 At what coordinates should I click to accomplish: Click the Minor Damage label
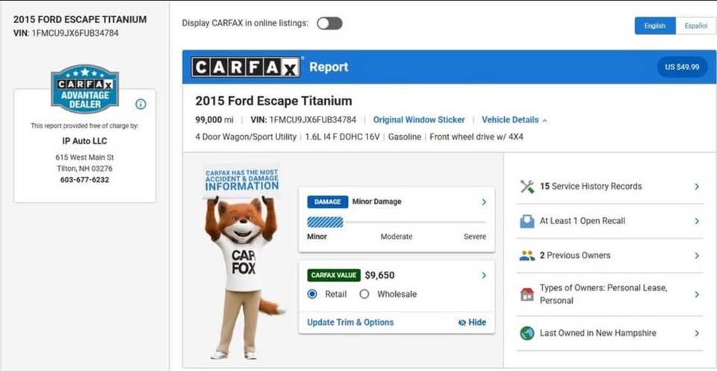point(376,202)
